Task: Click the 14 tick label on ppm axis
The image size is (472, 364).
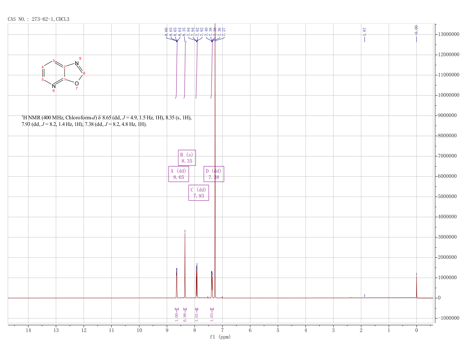Action: 28,330
